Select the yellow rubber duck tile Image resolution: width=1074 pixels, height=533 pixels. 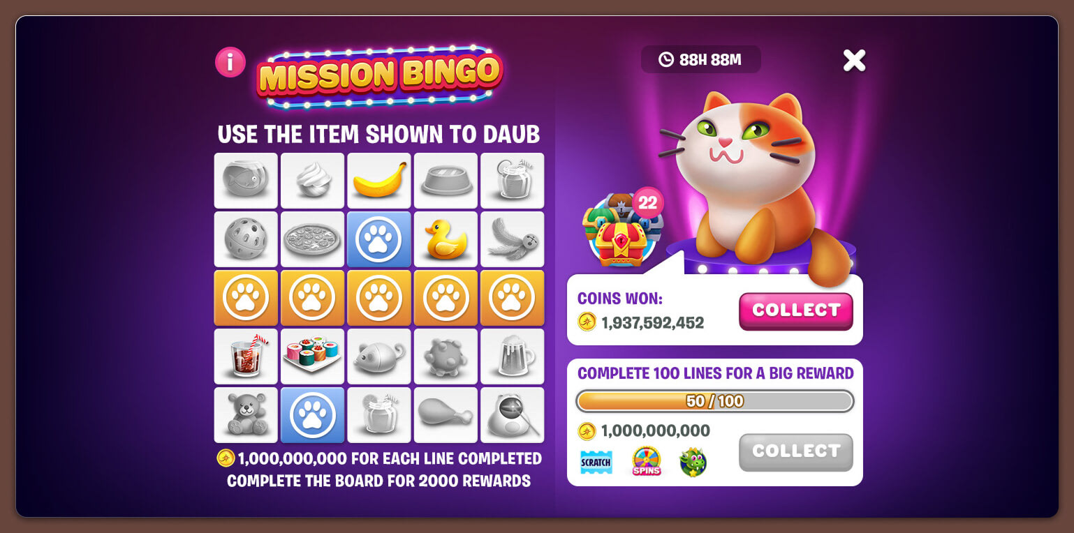pos(446,239)
